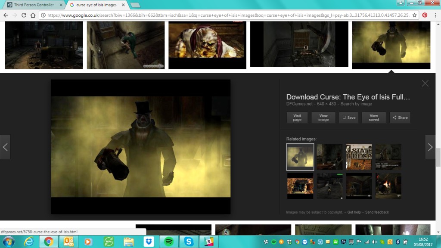Open the DFGames.net source link
441x248 pixels.
coord(299,104)
